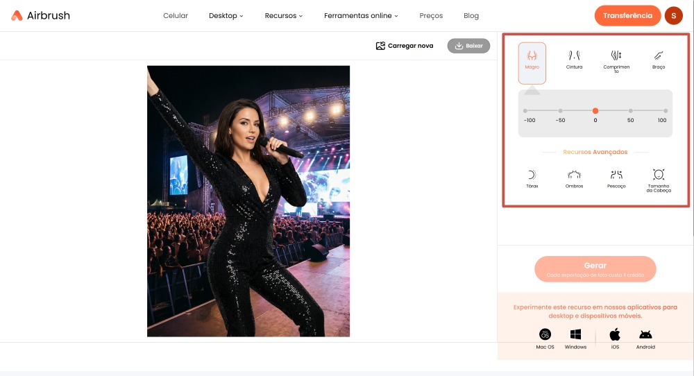Select Tamanho da Cabeça head size tool

(x=659, y=179)
